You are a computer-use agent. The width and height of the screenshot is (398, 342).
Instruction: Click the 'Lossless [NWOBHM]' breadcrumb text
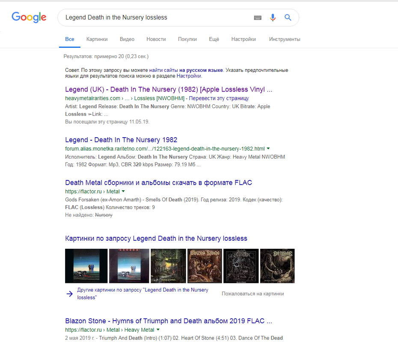(x=159, y=98)
